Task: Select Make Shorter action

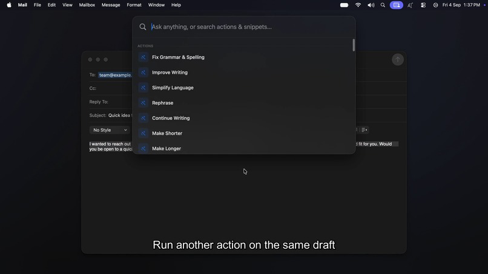Action: pos(243,134)
